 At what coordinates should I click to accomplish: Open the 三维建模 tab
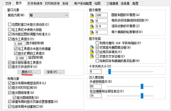point(112,3)
